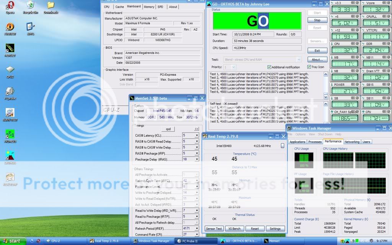Run Sensor Test in Real Temp
This screenshot has width=392, height=245.
pos(214,229)
